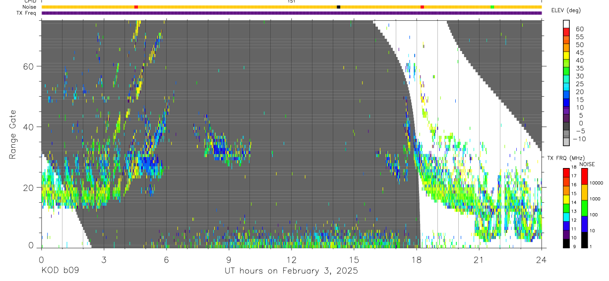Click the x-axis tick label '18'

click(416, 260)
